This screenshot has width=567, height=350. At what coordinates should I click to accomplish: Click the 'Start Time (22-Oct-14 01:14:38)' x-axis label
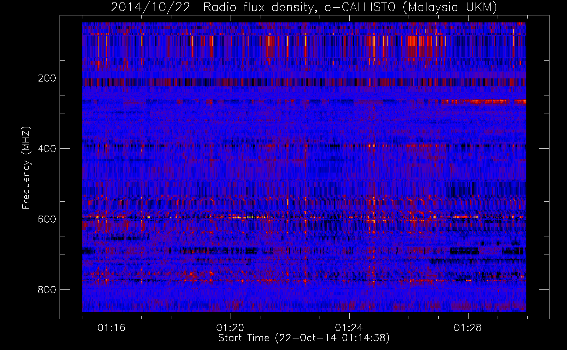[304, 338]
